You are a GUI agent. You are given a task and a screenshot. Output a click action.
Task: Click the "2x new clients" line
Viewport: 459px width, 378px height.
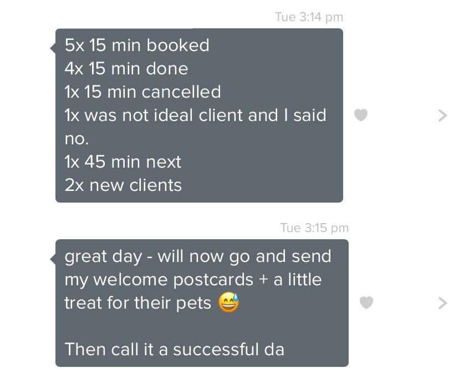tap(123, 185)
